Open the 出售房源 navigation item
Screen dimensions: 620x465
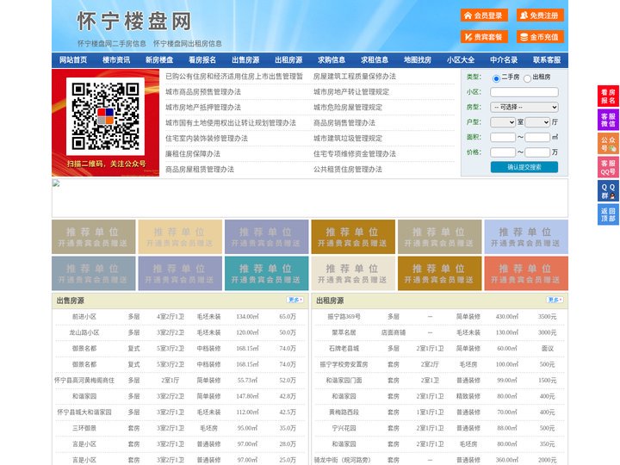click(x=245, y=59)
